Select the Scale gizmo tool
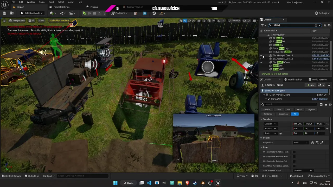 coord(193,21)
